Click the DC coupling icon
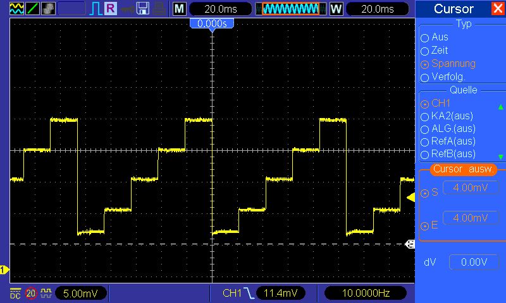This screenshot has width=506, height=303. tap(15, 294)
